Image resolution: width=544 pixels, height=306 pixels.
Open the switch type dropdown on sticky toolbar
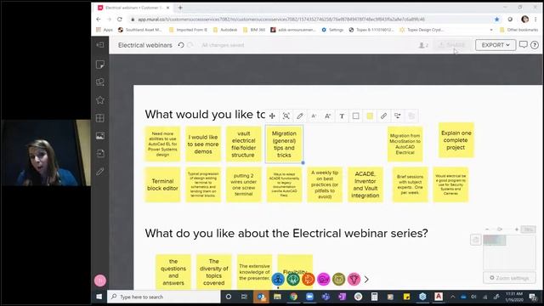pos(398,116)
